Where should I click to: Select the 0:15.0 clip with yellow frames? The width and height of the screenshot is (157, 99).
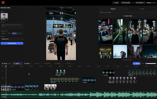(x=65, y=80)
